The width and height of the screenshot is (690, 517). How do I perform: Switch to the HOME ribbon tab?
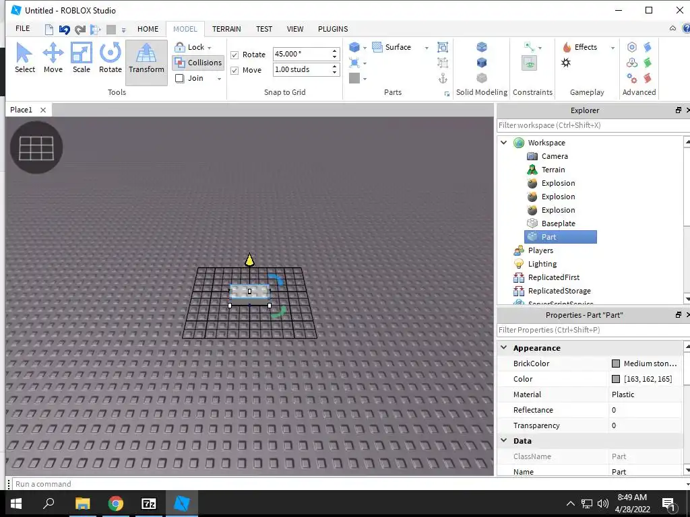coord(148,29)
